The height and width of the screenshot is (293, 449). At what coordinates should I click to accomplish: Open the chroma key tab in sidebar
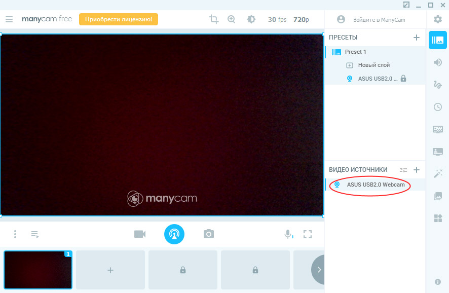tap(437, 129)
